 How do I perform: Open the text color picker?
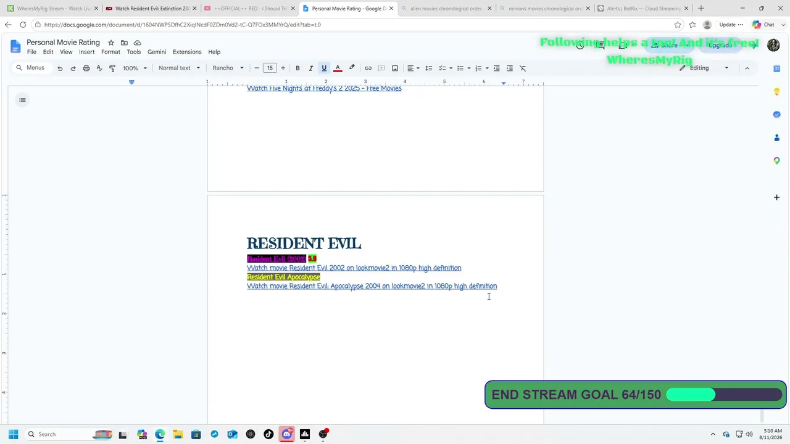[x=338, y=68]
